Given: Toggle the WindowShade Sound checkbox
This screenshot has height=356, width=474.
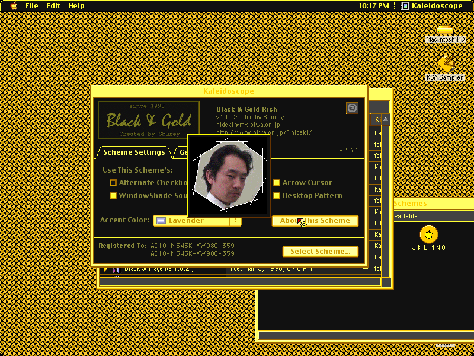Looking at the screenshot, I should (x=113, y=196).
